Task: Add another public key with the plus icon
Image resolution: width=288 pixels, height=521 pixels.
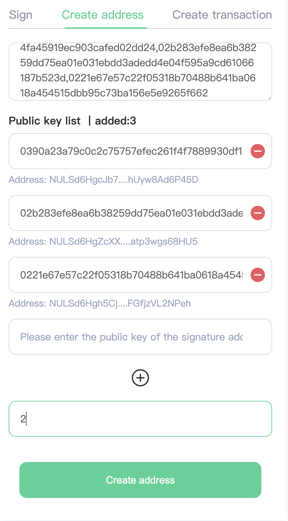Action: point(140,377)
